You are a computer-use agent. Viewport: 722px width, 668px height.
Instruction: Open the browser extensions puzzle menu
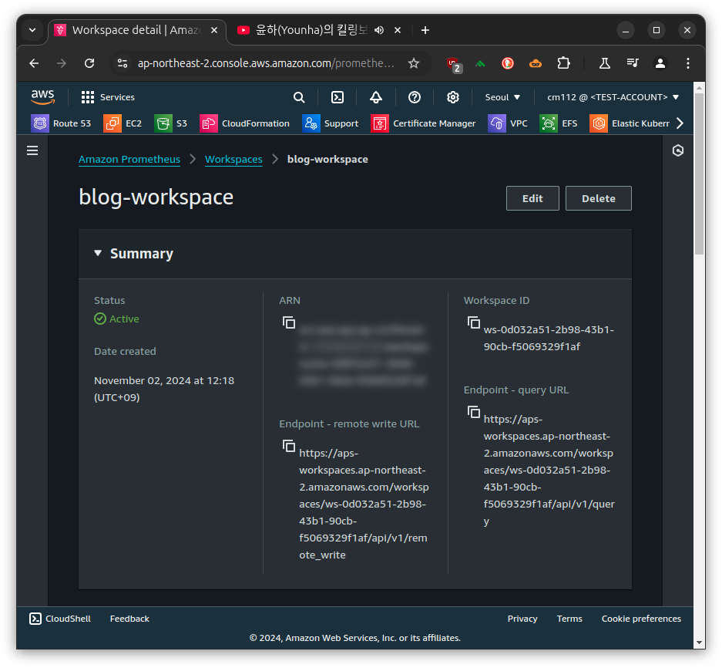click(563, 63)
